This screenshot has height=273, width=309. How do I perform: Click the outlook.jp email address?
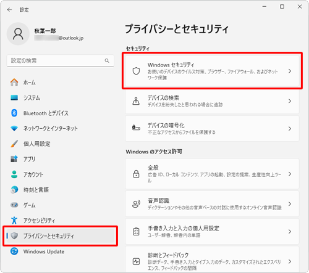point(59,38)
